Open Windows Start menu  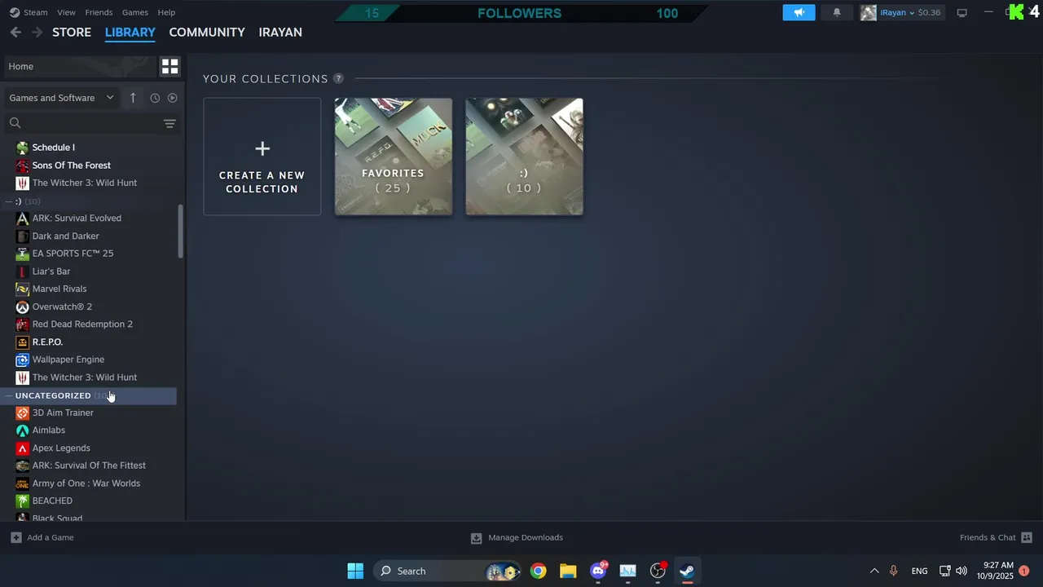click(x=355, y=571)
